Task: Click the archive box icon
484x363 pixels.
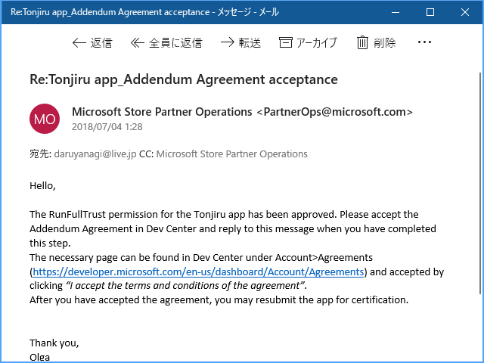Action: pyautogui.click(x=286, y=42)
